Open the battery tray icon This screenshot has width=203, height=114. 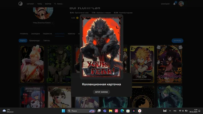click(x=186, y=111)
